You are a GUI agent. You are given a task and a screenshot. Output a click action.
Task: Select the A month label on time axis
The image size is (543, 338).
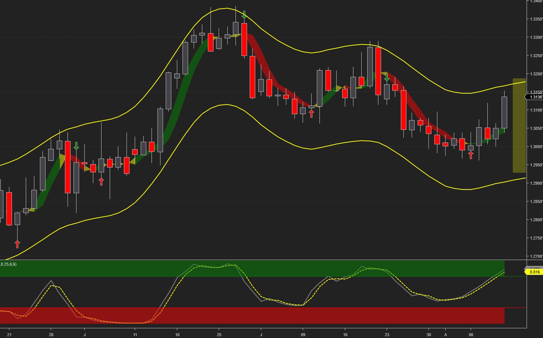point(446,335)
